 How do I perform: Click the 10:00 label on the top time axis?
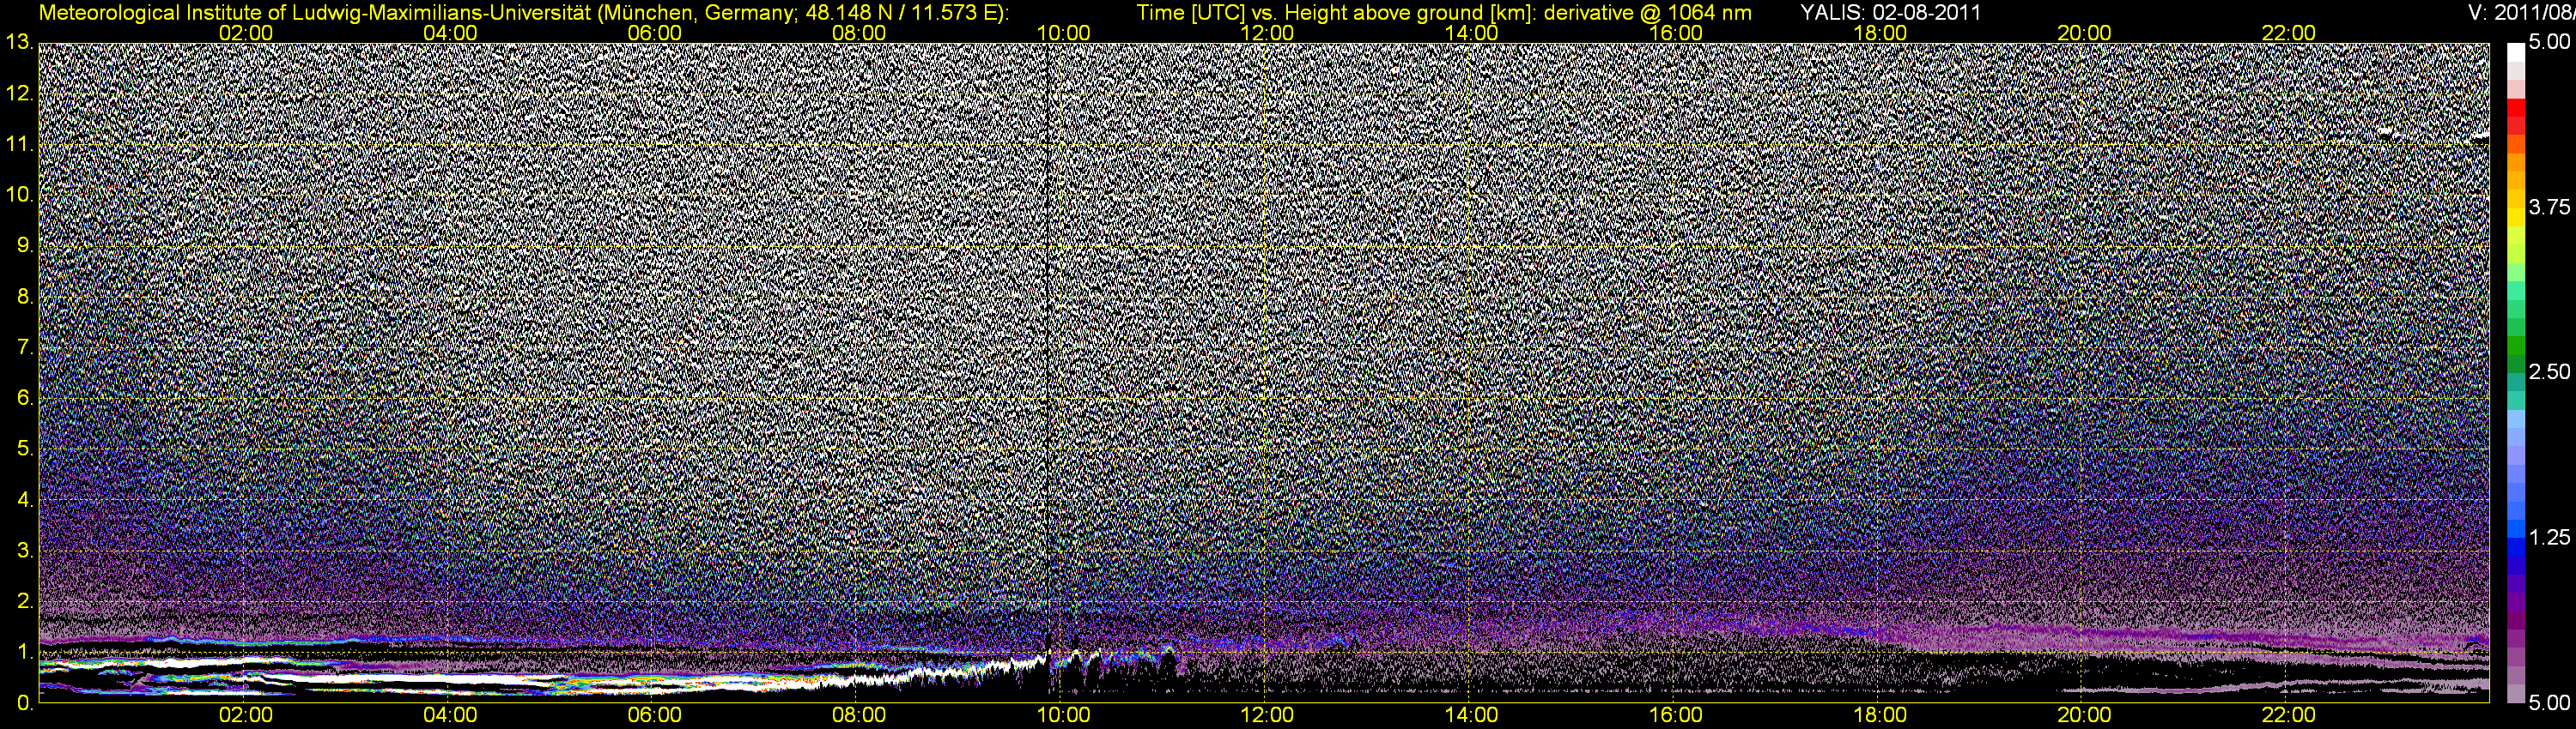pyautogui.click(x=1063, y=33)
